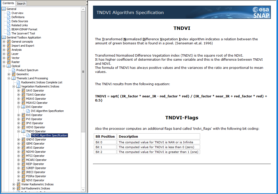Collapse the Optical node
Viewport: 278px width, 194px height.
pos(4,66)
